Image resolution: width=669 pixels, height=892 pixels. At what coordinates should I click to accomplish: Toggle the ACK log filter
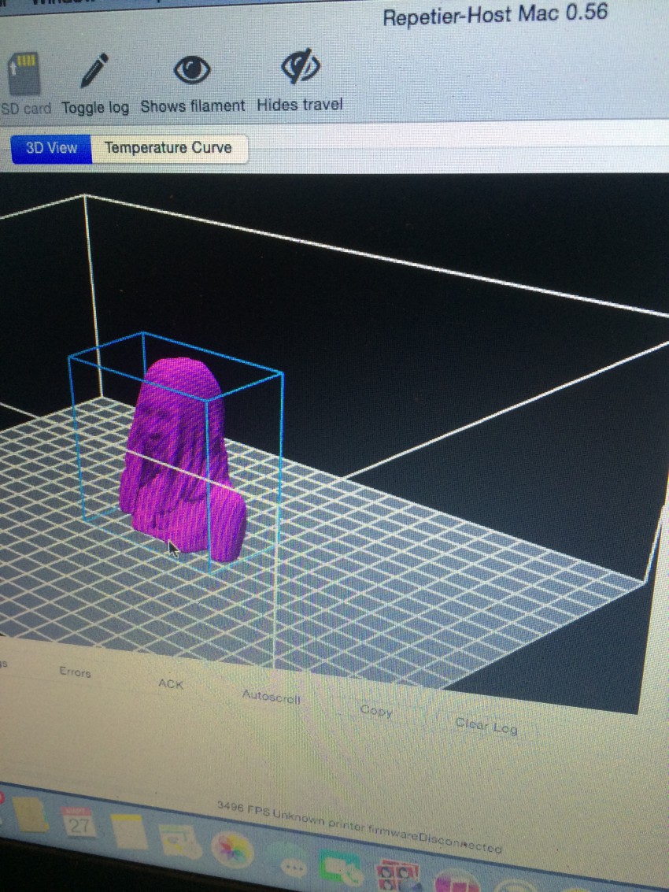[x=171, y=684]
